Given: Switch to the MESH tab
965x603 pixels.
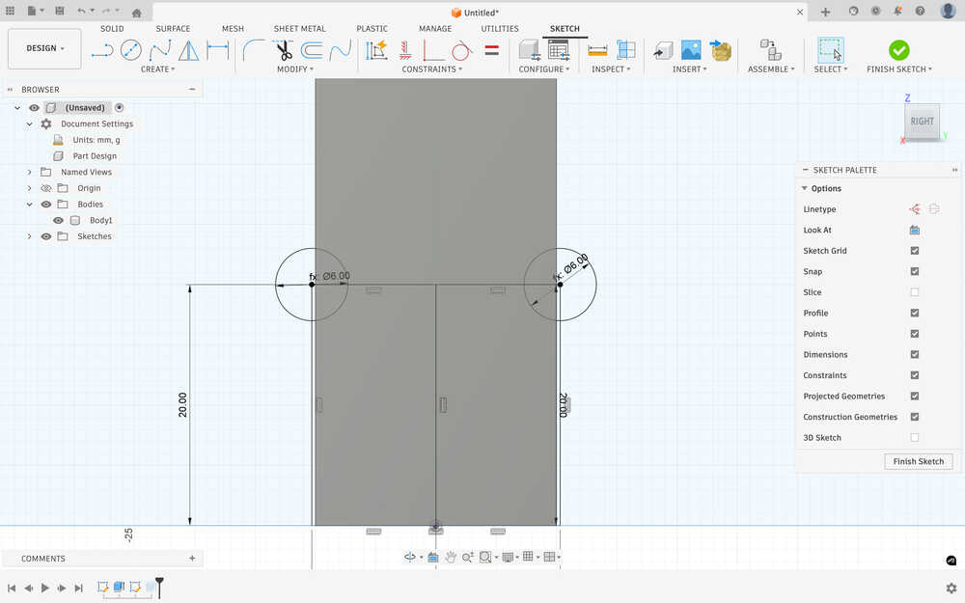Looking at the screenshot, I should (233, 28).
